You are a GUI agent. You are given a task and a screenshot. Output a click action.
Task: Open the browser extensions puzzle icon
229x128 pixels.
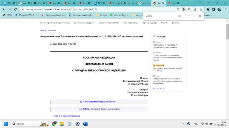tap(208, 9)
